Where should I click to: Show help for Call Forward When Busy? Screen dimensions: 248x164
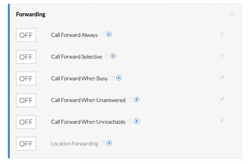pos(112,78)
